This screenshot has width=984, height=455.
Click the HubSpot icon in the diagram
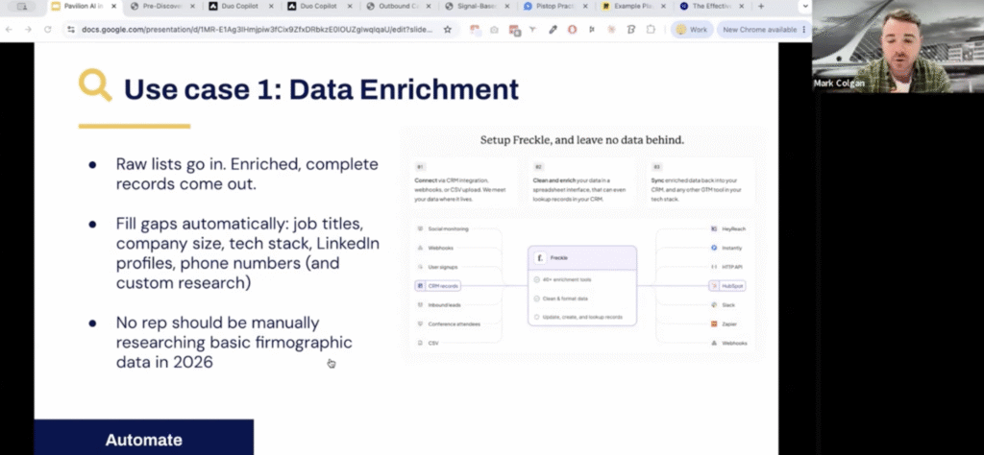(x=714, y=286)
